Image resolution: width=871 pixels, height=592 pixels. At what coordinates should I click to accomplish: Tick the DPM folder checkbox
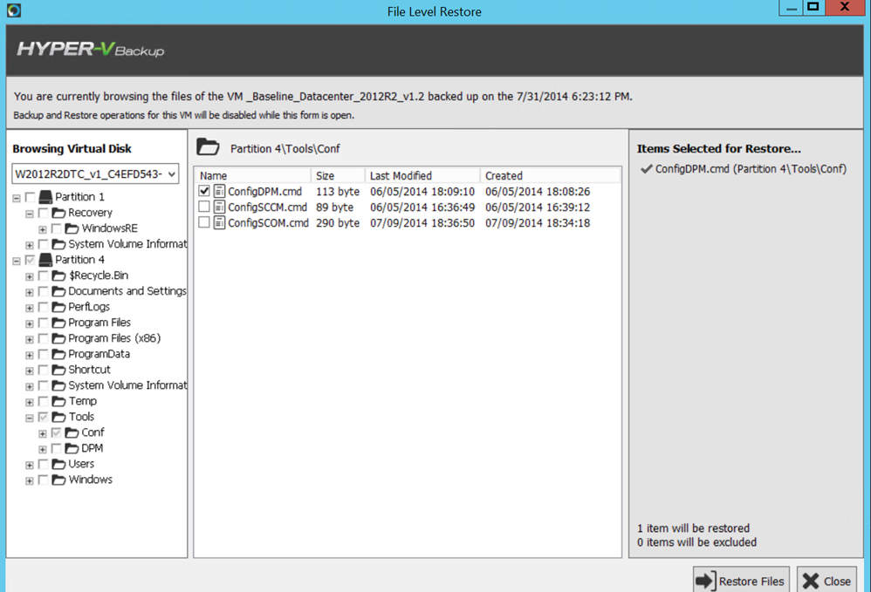(x=56, y=448)
